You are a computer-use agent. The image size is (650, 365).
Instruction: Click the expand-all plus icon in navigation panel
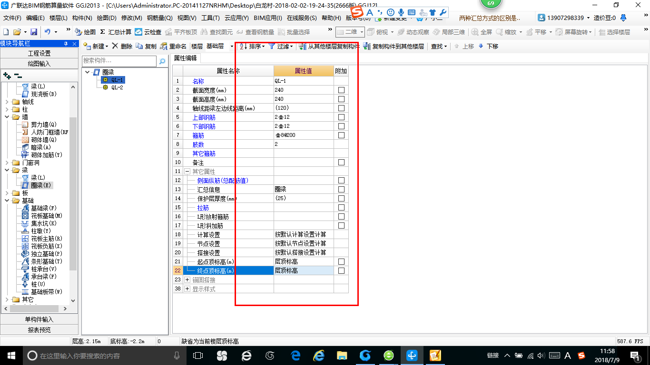7,75
